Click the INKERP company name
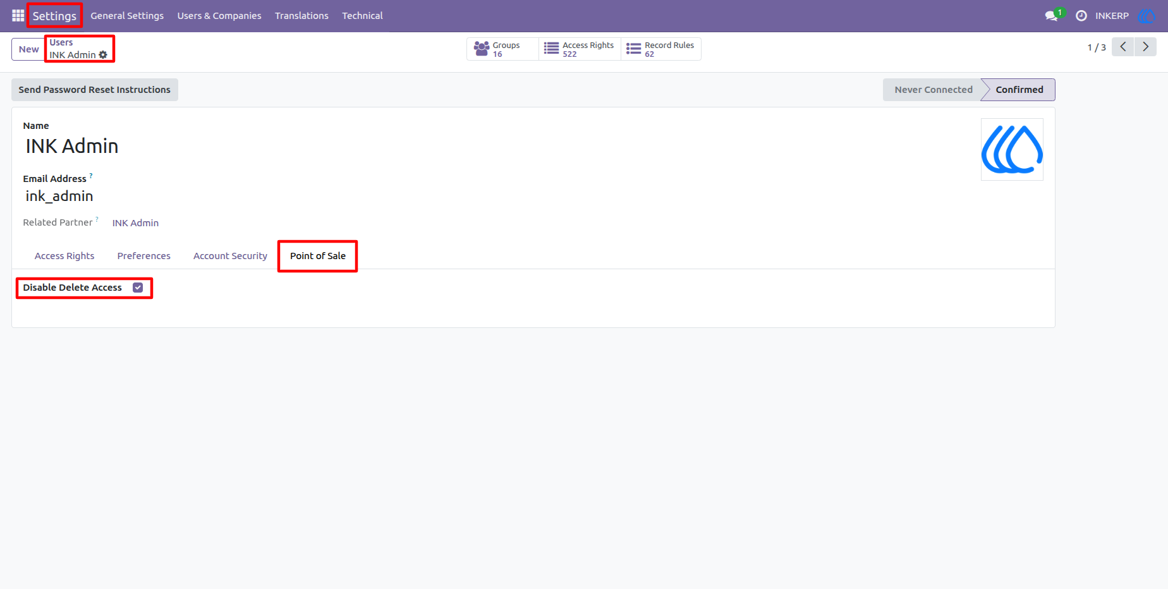1168x589 pixels. tap(1112, 16)
